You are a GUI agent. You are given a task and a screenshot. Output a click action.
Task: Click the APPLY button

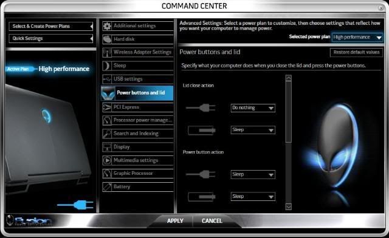click(175, 221)
